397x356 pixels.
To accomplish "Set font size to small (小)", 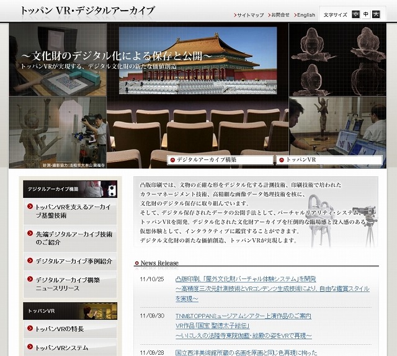I will pyautogui.click(x=355, y=14).
